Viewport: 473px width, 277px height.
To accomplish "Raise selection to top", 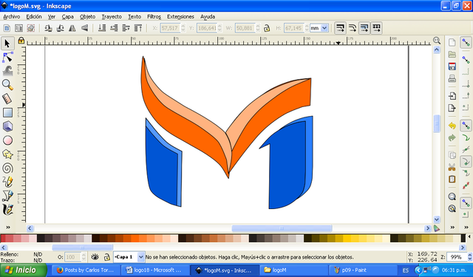I will [138, 28].
